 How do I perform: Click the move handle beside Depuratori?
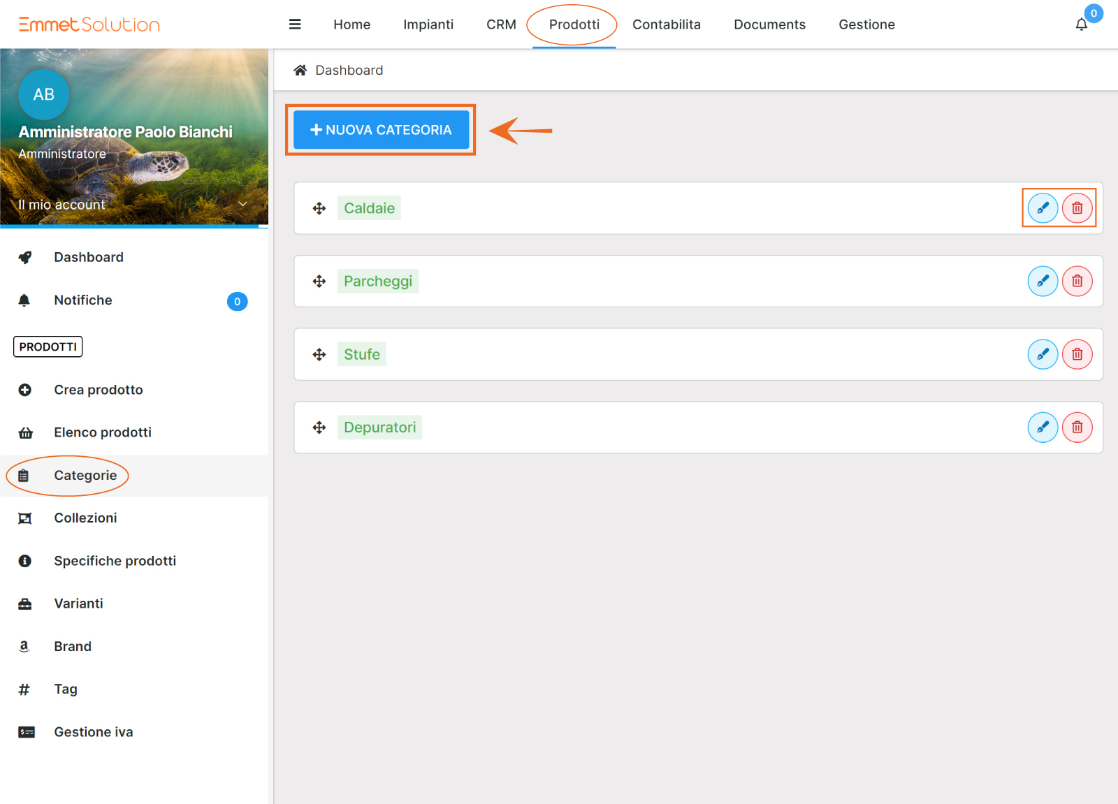(319, 427)
